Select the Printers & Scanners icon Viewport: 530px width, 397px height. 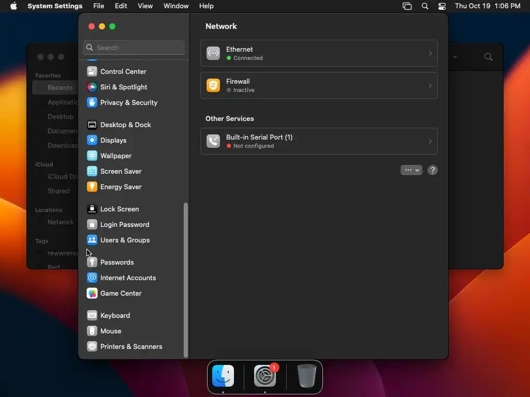92,347
